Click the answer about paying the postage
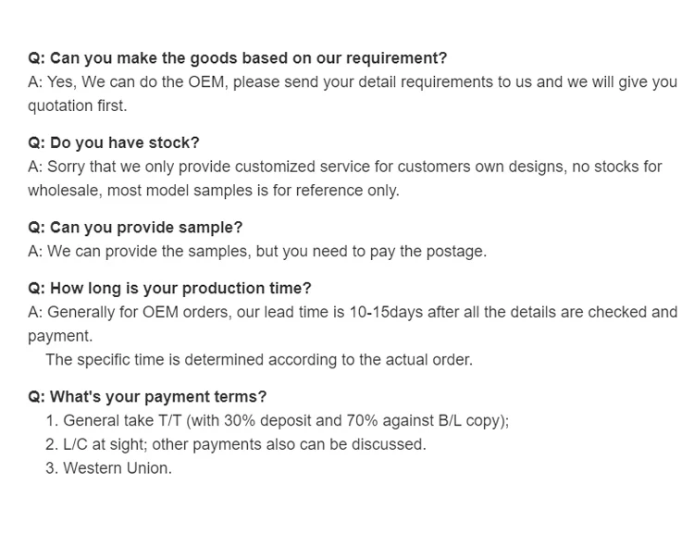Viewport: 694px width, 534px height. 256,251
